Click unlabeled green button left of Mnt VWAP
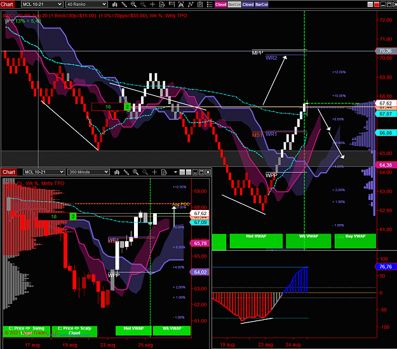 (219, 242)
